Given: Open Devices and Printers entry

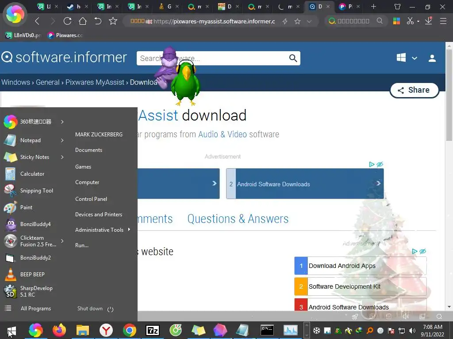Looking at the screenshot, I should coord(99,215).
